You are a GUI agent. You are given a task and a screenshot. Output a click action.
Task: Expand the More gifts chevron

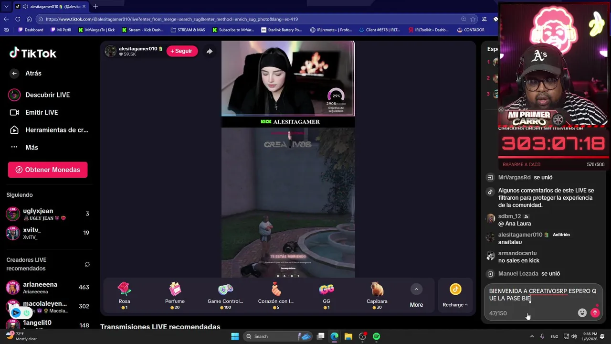(x=416, y=289)
